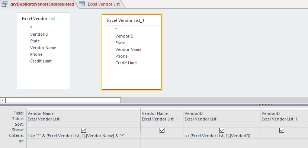Select Vendor Name in Excel Vendor List_1 table
This screenshot has height=148, width=308.
click(128, 49)
